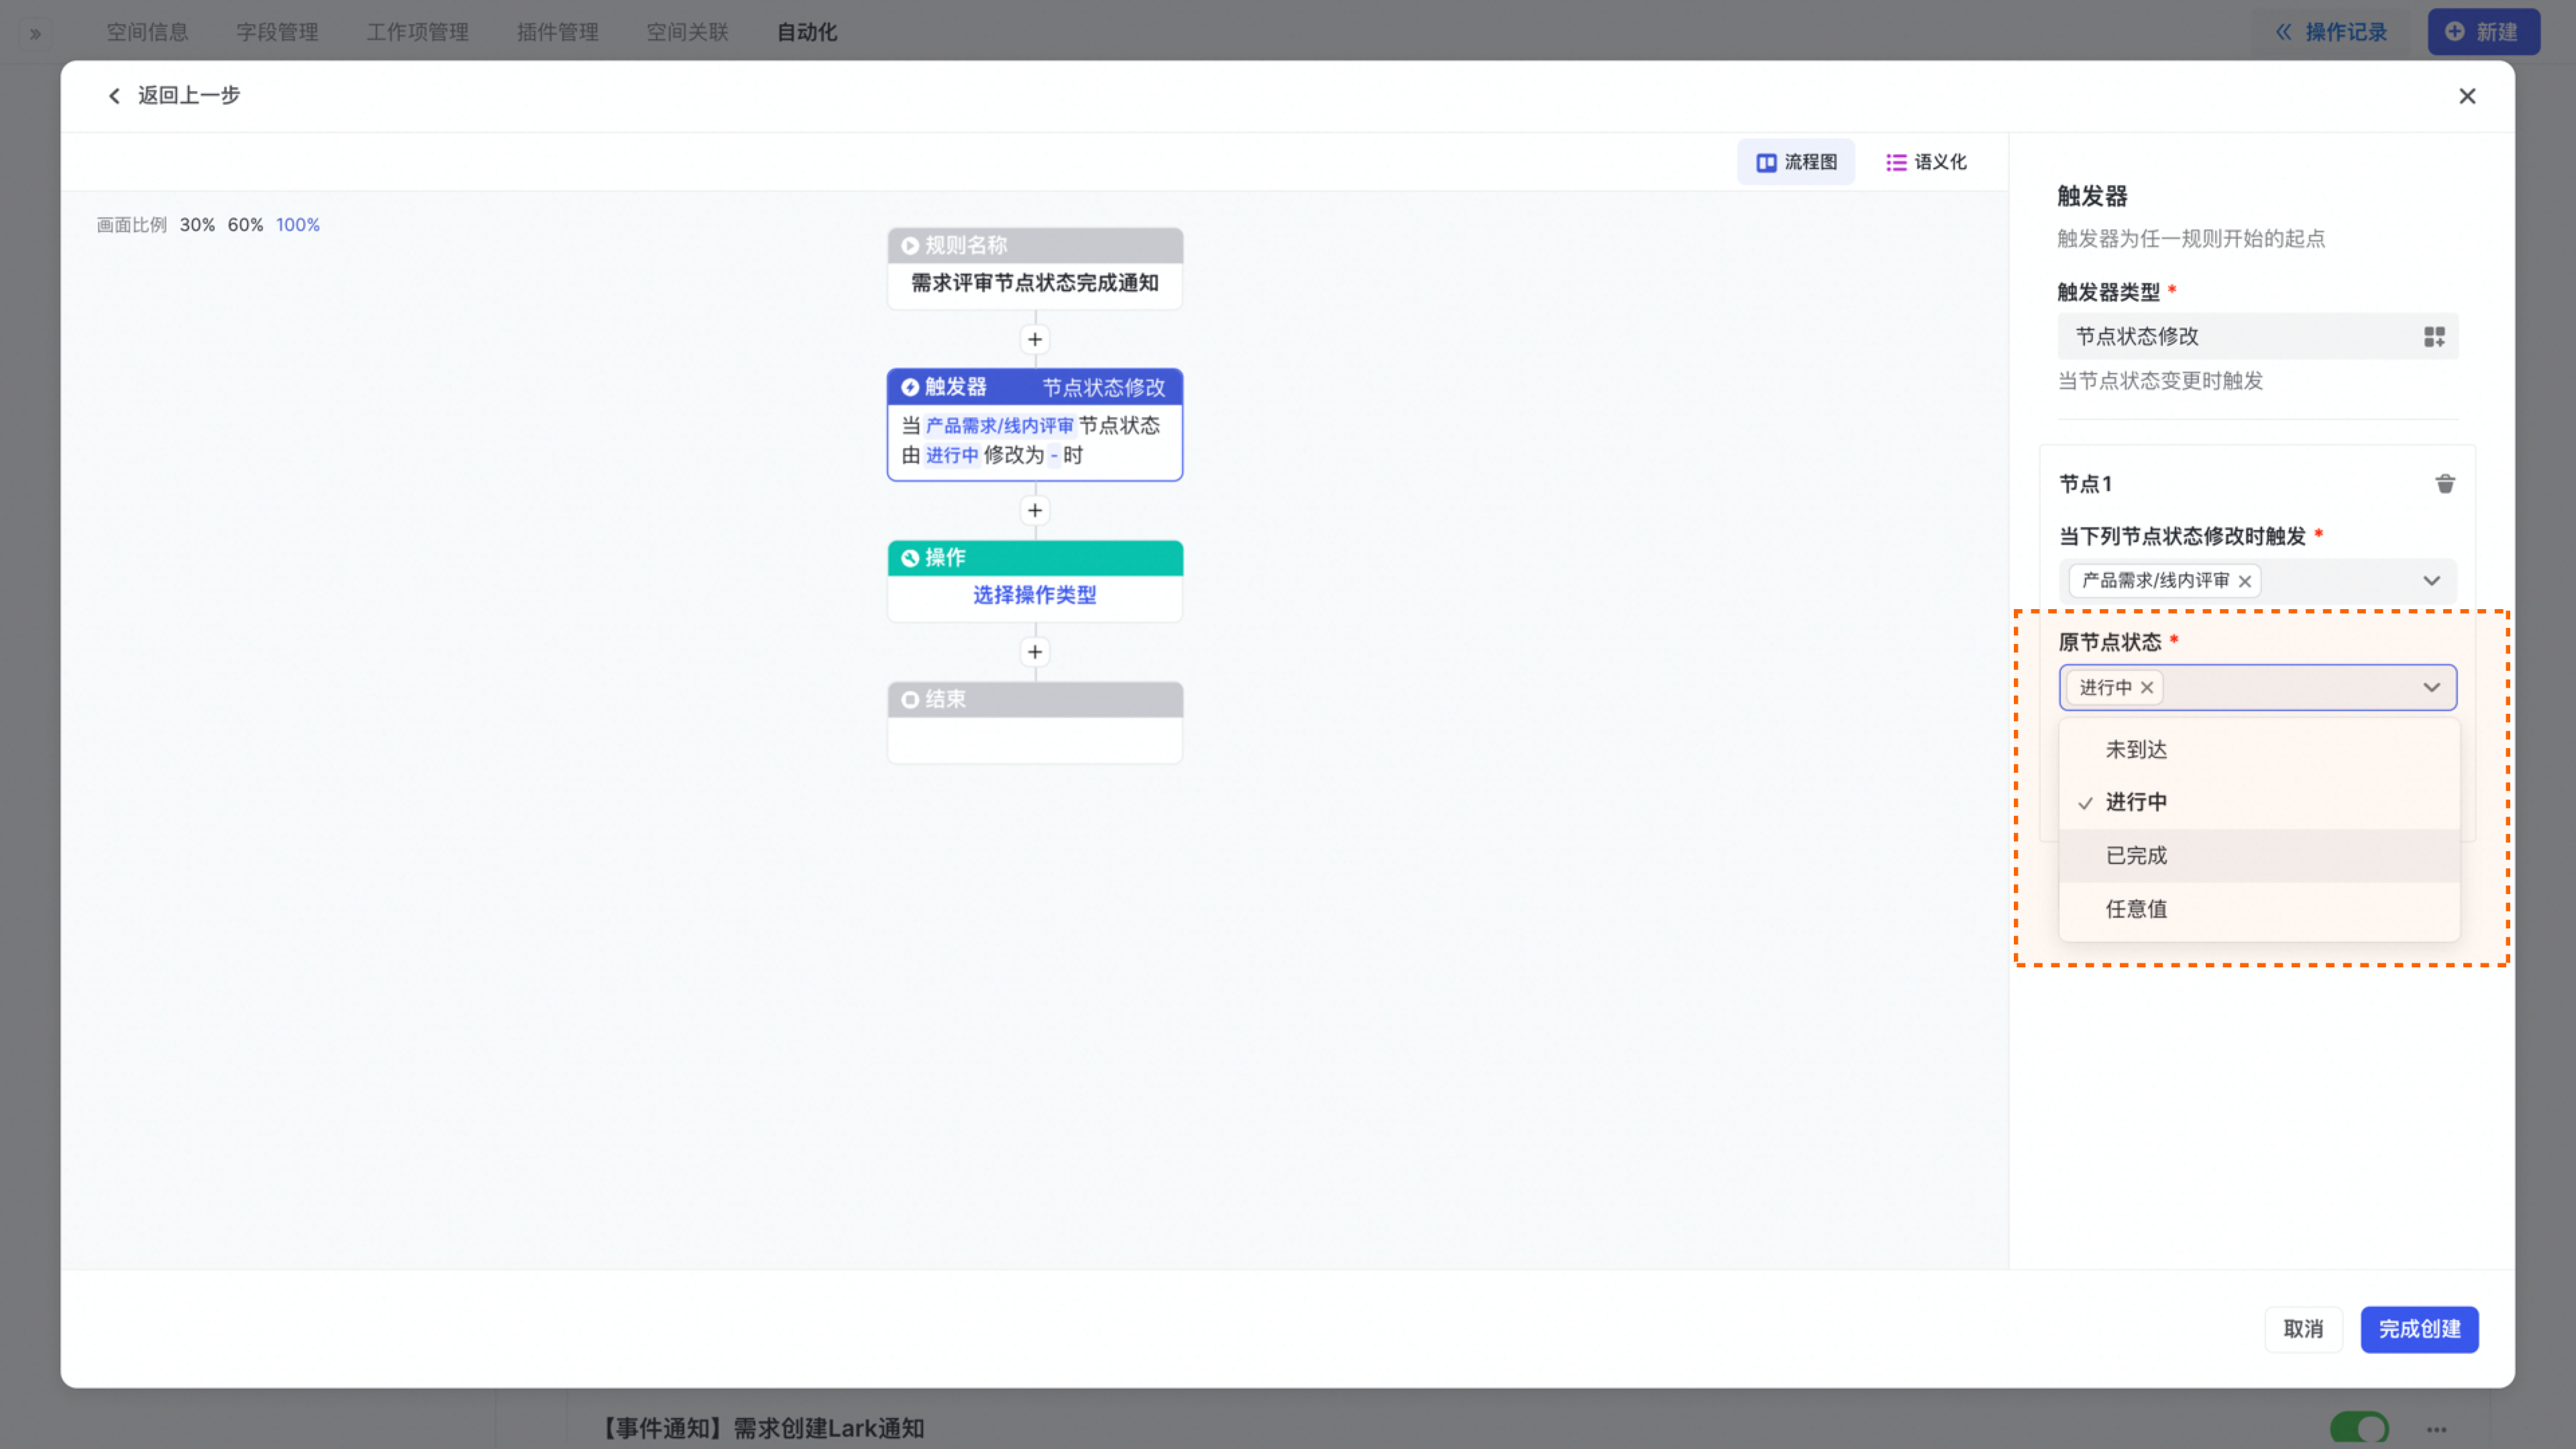The height and width of the screenshot is (1449, 2576).
Task: Switch to 流程图 view
Action: (1796, 162)
